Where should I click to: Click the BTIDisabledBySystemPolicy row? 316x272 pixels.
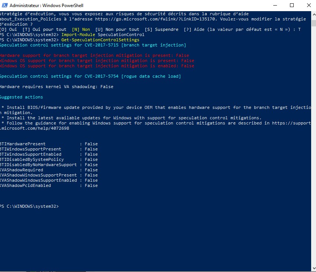coord(49,159)
